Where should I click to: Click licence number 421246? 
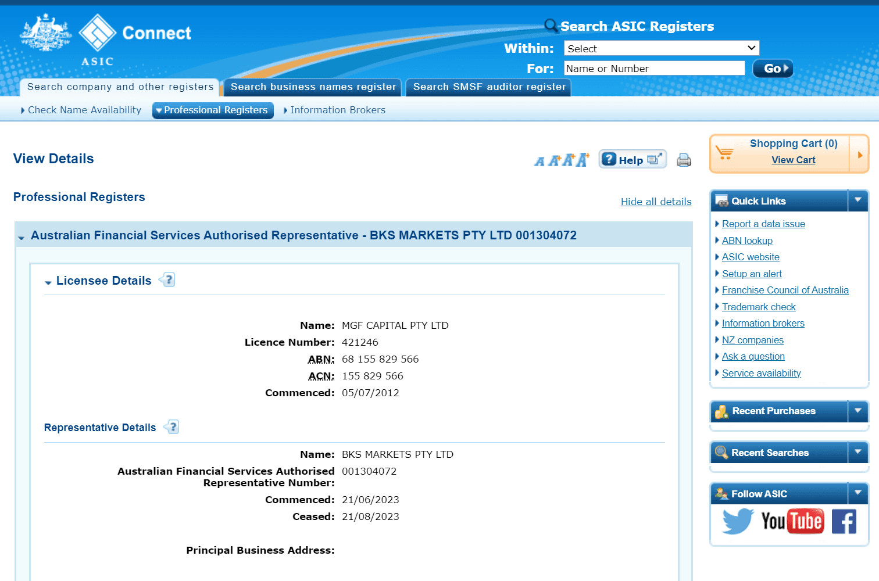point(360,342)
